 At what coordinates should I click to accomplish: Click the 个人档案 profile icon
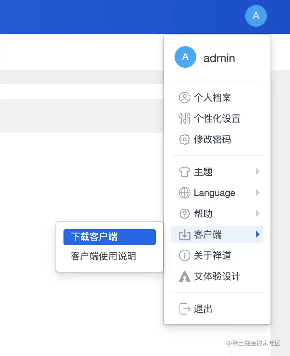pos(185,98)
